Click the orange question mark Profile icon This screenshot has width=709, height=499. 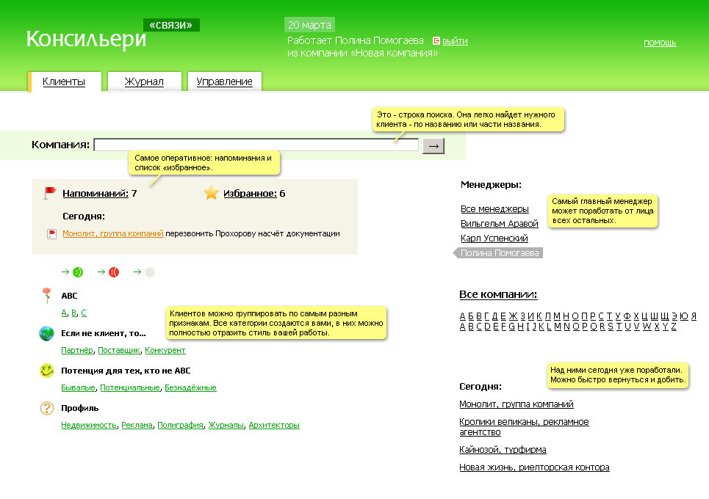[x=46, y=408]
